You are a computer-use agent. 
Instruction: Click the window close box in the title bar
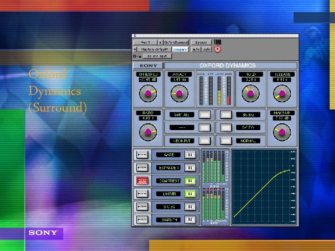tap(135, 36)
